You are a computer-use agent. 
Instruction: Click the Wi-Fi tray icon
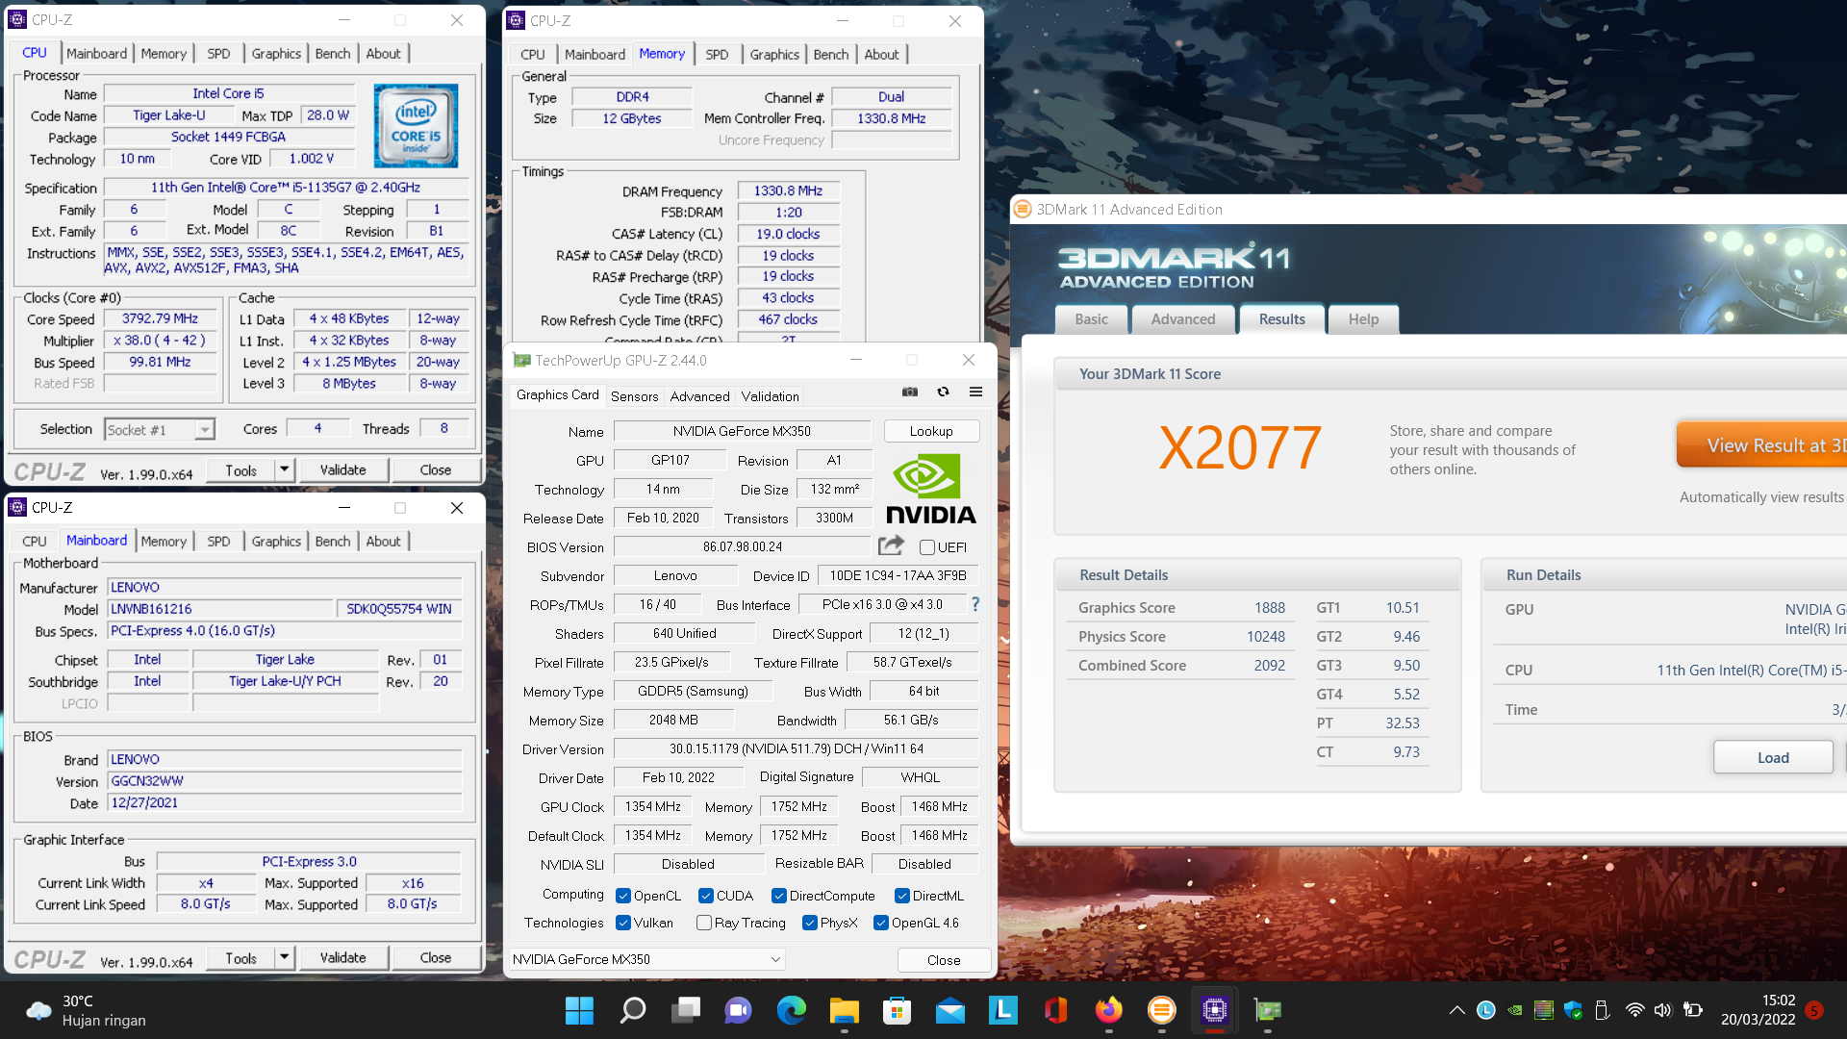pyautogui.click(x=1634, y=1010)
